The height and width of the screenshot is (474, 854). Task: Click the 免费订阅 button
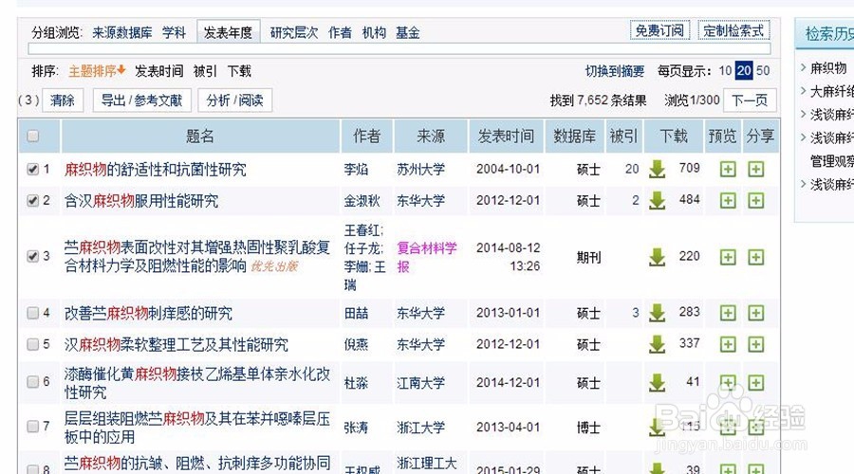[x=659, y=30]
